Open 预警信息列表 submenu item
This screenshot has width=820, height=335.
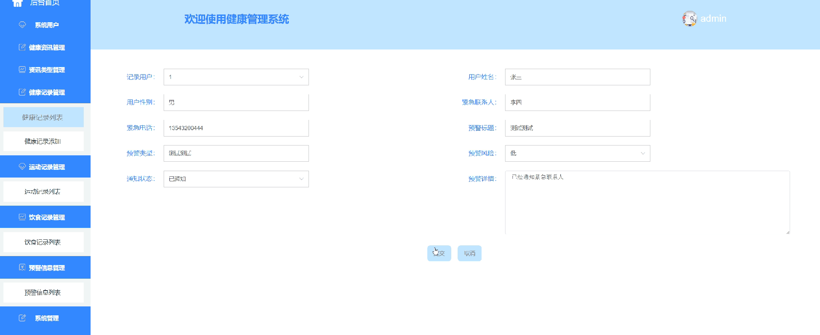coord(44,292)
